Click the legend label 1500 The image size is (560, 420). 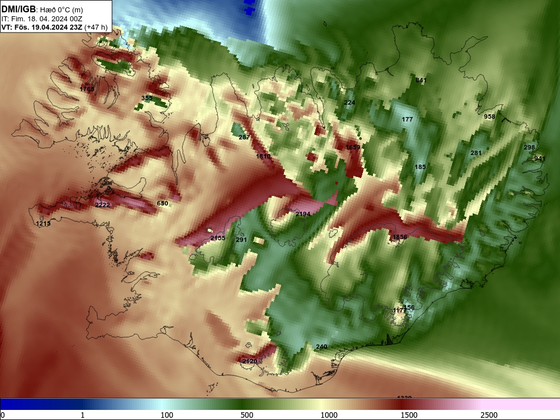pyautogui.click(x=409, y=415)
